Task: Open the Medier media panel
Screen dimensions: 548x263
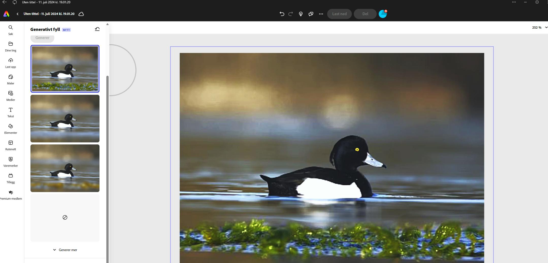Action: pos(11,96)
